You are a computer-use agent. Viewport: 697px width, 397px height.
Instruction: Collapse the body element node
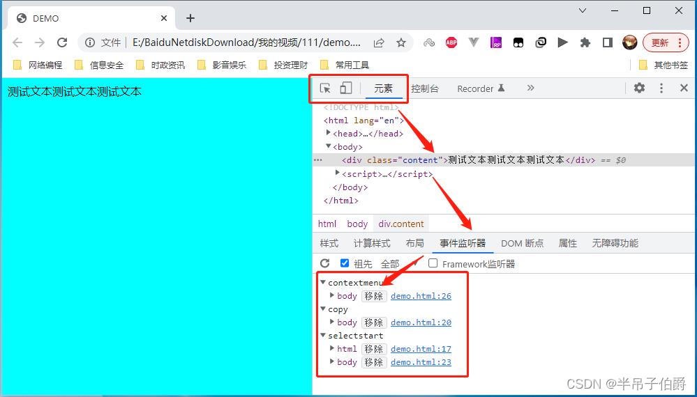point(329,146)
